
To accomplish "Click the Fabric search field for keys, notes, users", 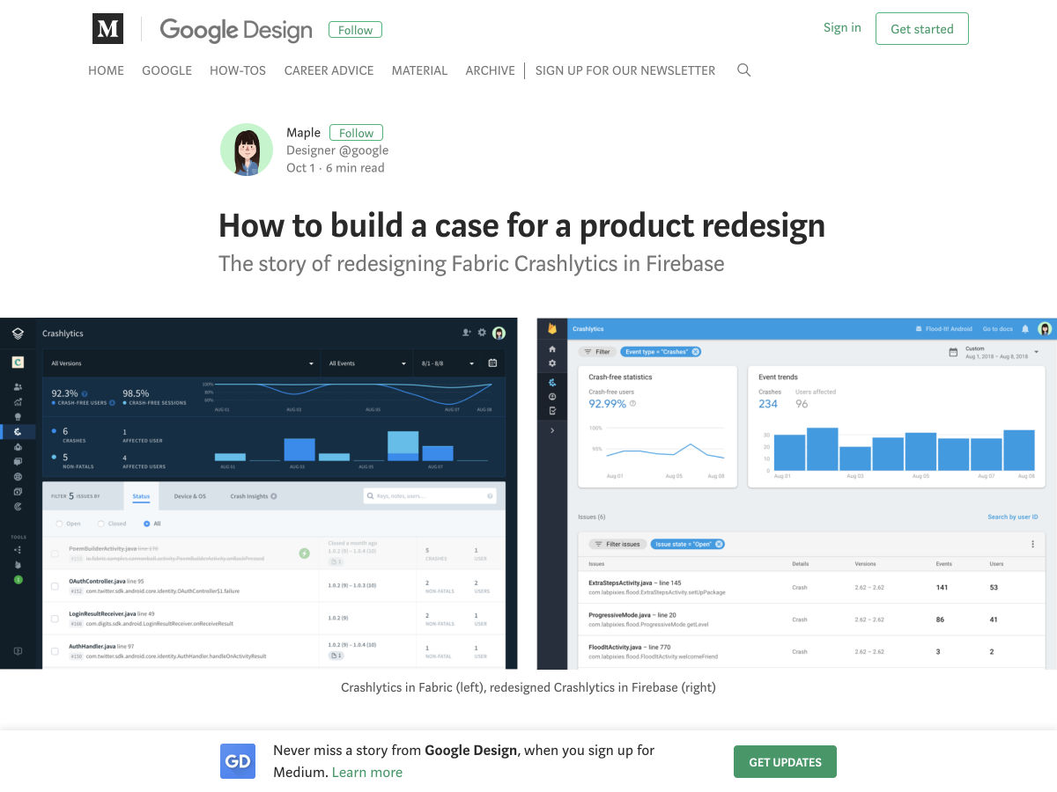I will coord(430,496).
